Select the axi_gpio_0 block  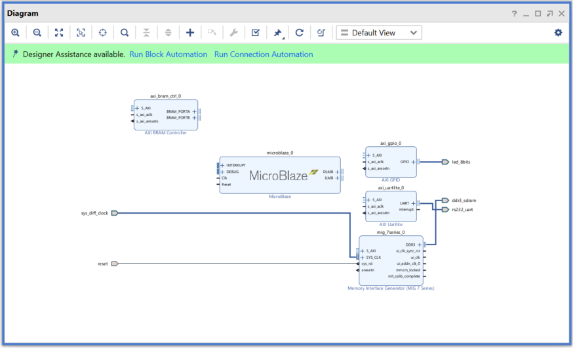391,162
